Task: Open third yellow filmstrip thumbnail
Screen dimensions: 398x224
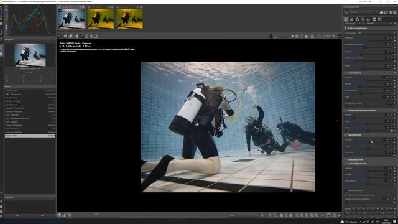Action: [129, 18]
